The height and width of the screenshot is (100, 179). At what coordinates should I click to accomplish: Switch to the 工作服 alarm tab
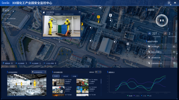(74, 76)
